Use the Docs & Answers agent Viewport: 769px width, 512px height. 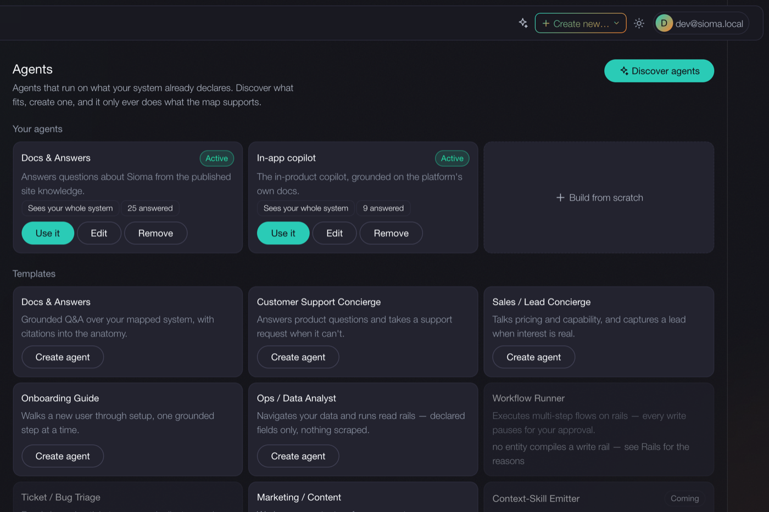point(48,233)
